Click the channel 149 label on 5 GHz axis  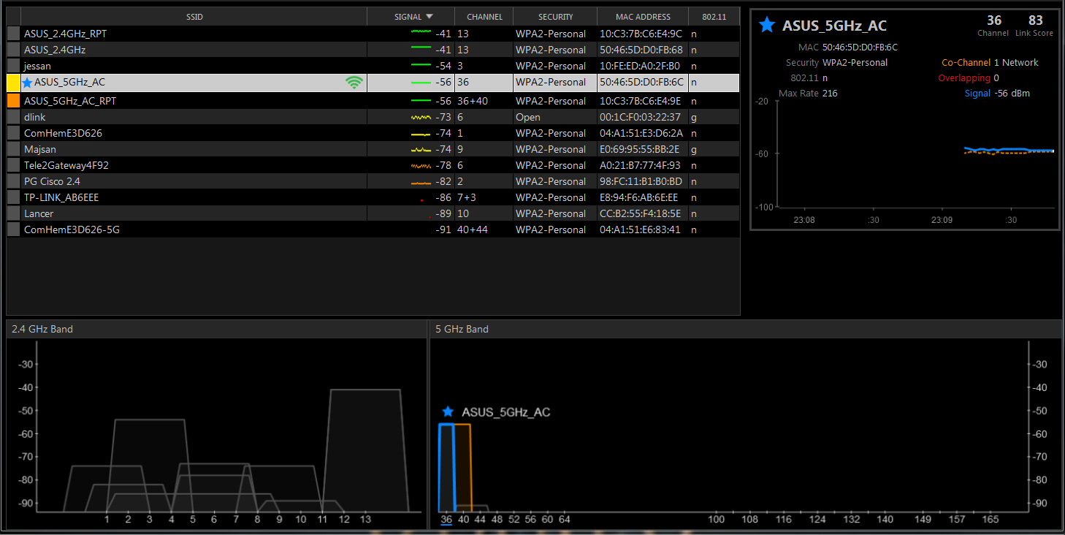coord(923,520)
